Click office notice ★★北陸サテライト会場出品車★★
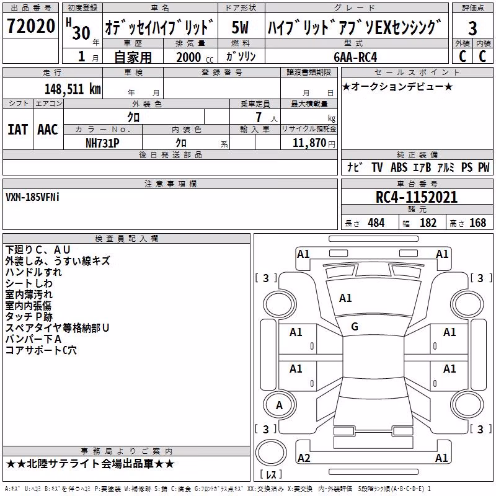Image resolution: width=496 pixels, height=496 pixels. tap(90, 464)
